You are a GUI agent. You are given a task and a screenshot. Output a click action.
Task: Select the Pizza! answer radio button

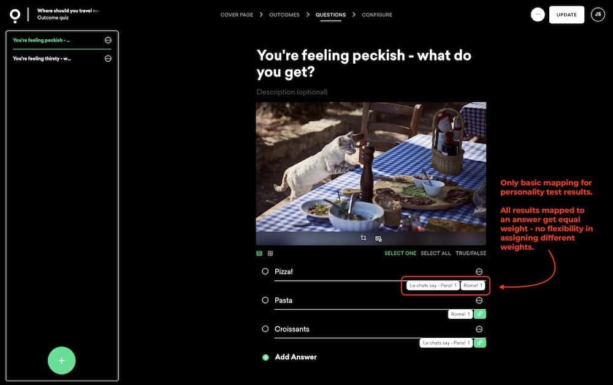[x=265, y=271]
